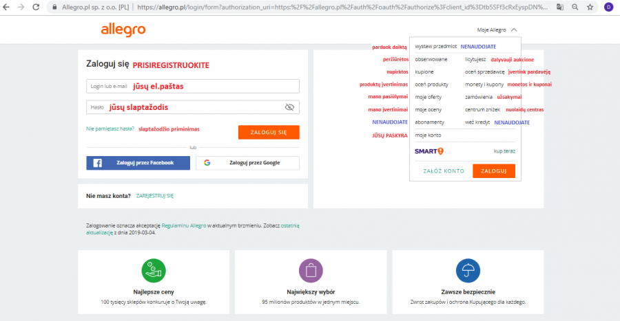620x321 pixels.
Task: Click the ZAREJESTRUJ SIĘ link
Action: [x=154, y=196]
